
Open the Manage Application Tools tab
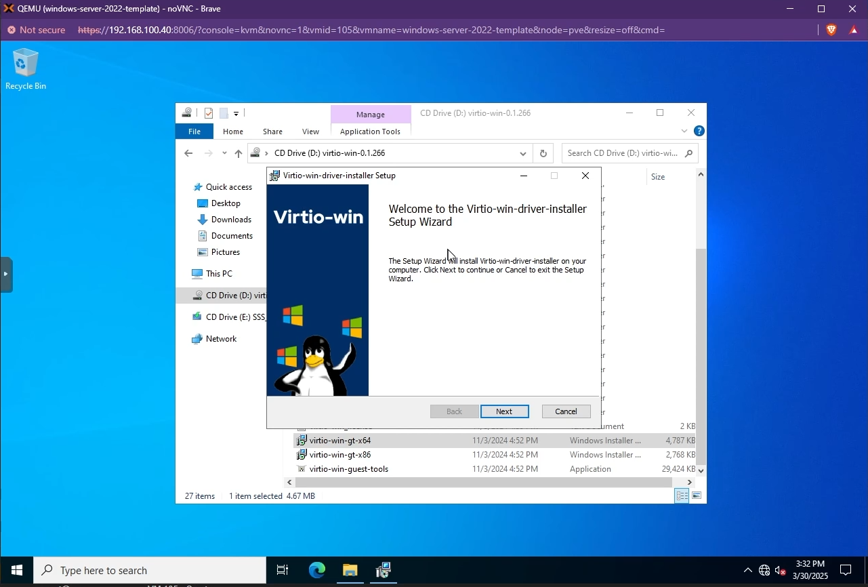click(x=370, y=131)
